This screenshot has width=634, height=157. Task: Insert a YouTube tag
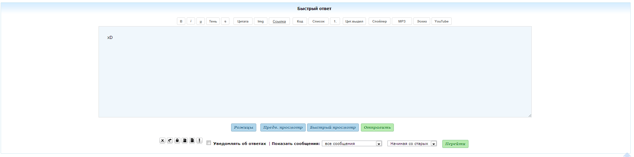(x=441, y=21)
